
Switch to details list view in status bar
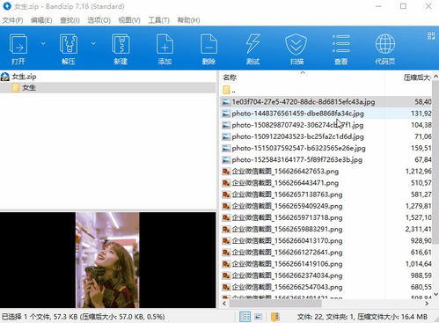[x=245, y=317]
